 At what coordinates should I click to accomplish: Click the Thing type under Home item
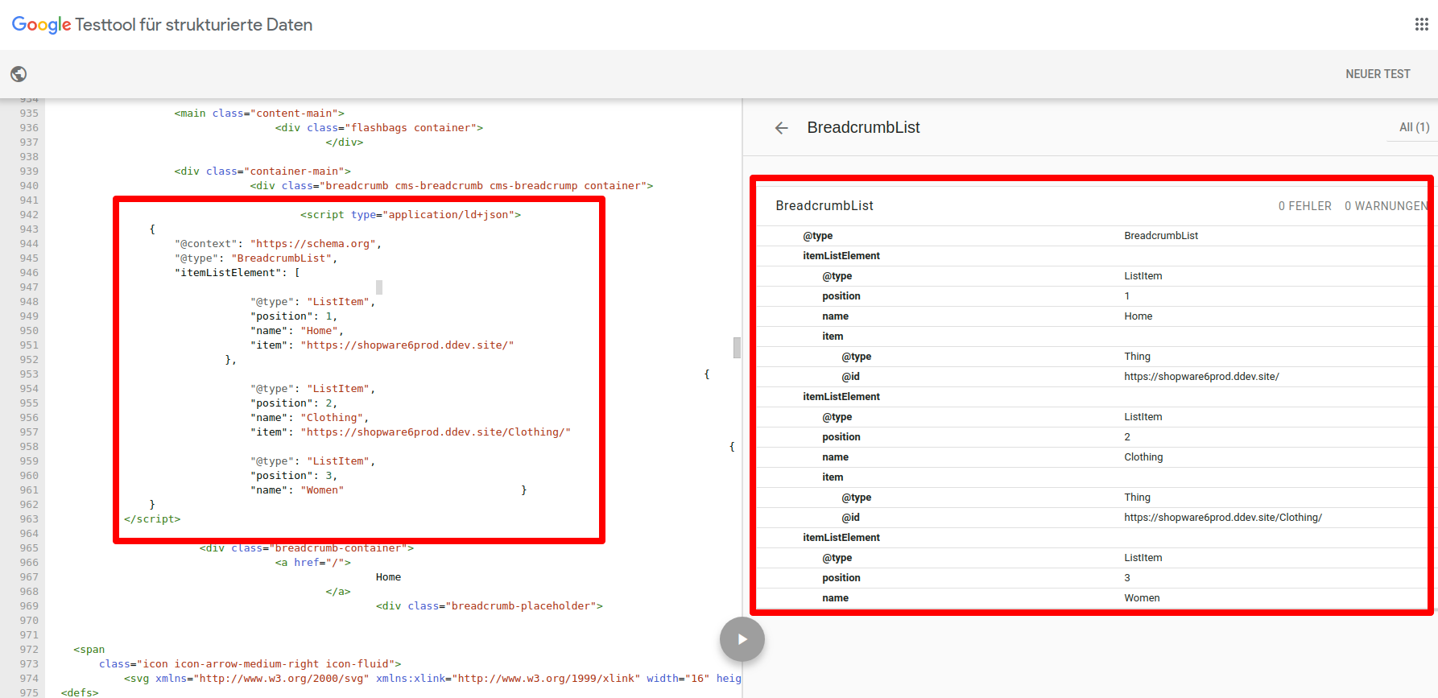(1137, 357)
